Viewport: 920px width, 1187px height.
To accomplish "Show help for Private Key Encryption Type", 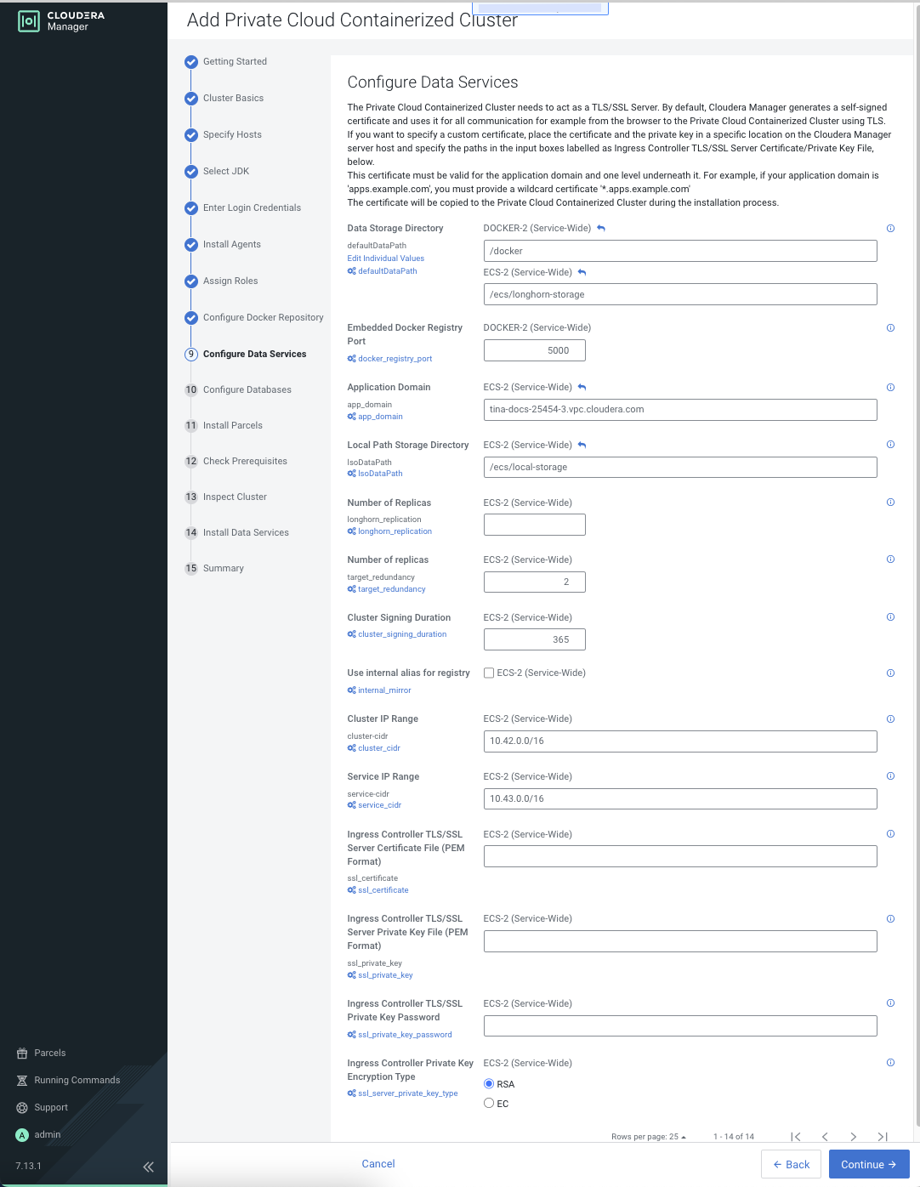I will coord(890,1062).
